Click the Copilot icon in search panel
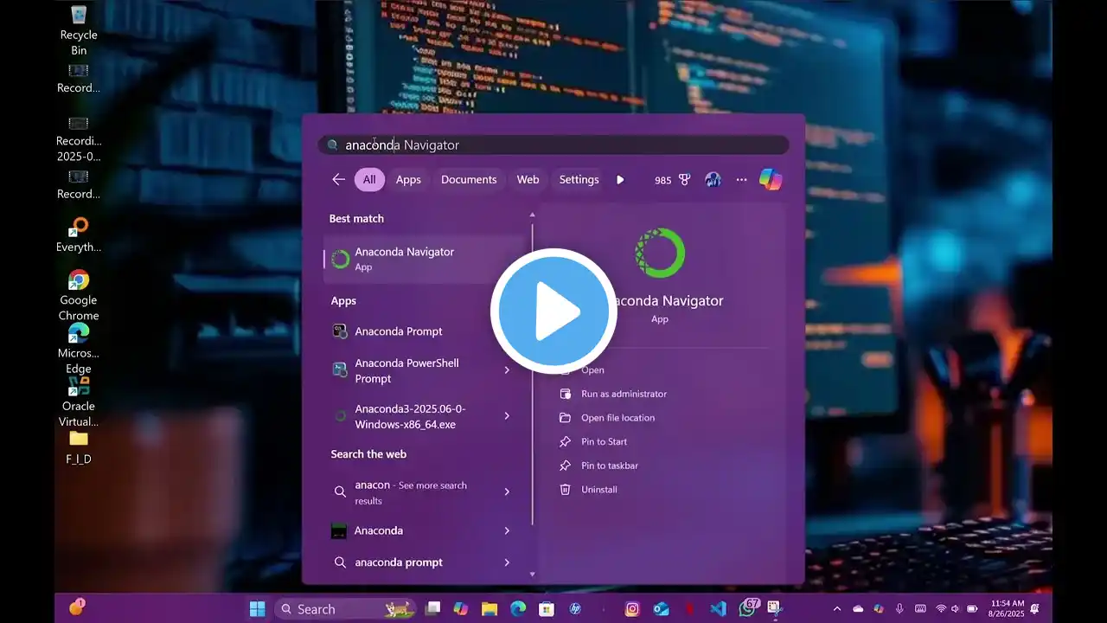 point(771,179)
